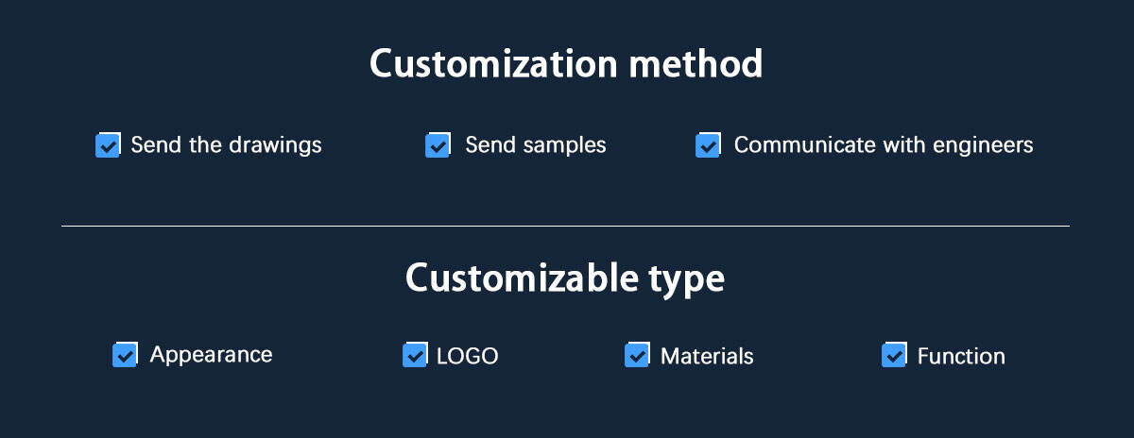Screen dimensions: 1134x438
Task: Click the 'Appearance' label text
Action: click(211, 355)
